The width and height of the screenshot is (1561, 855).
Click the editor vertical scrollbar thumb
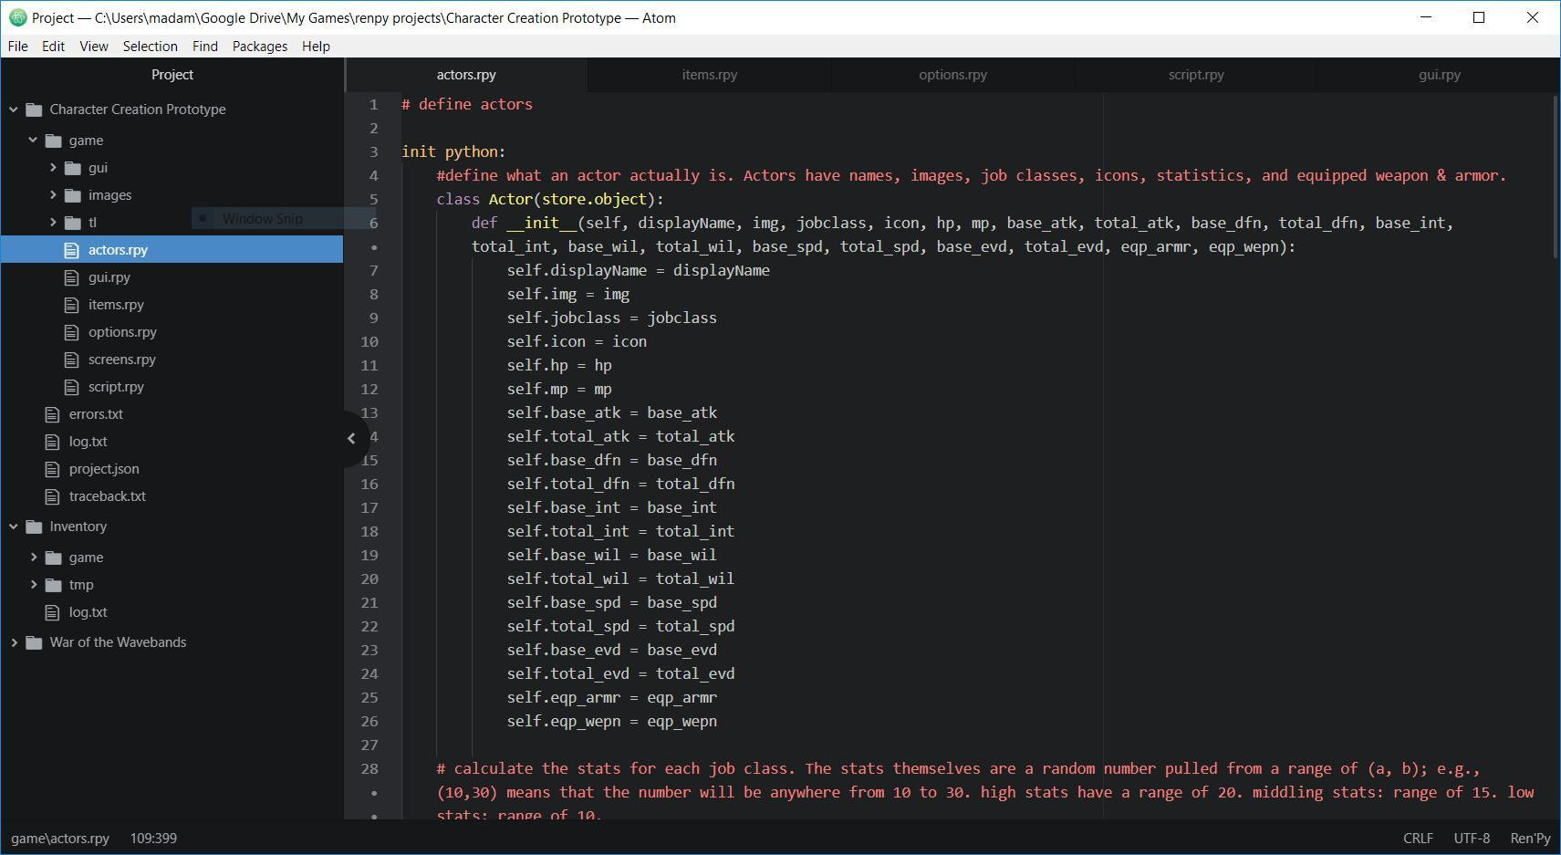point(1555,176)
